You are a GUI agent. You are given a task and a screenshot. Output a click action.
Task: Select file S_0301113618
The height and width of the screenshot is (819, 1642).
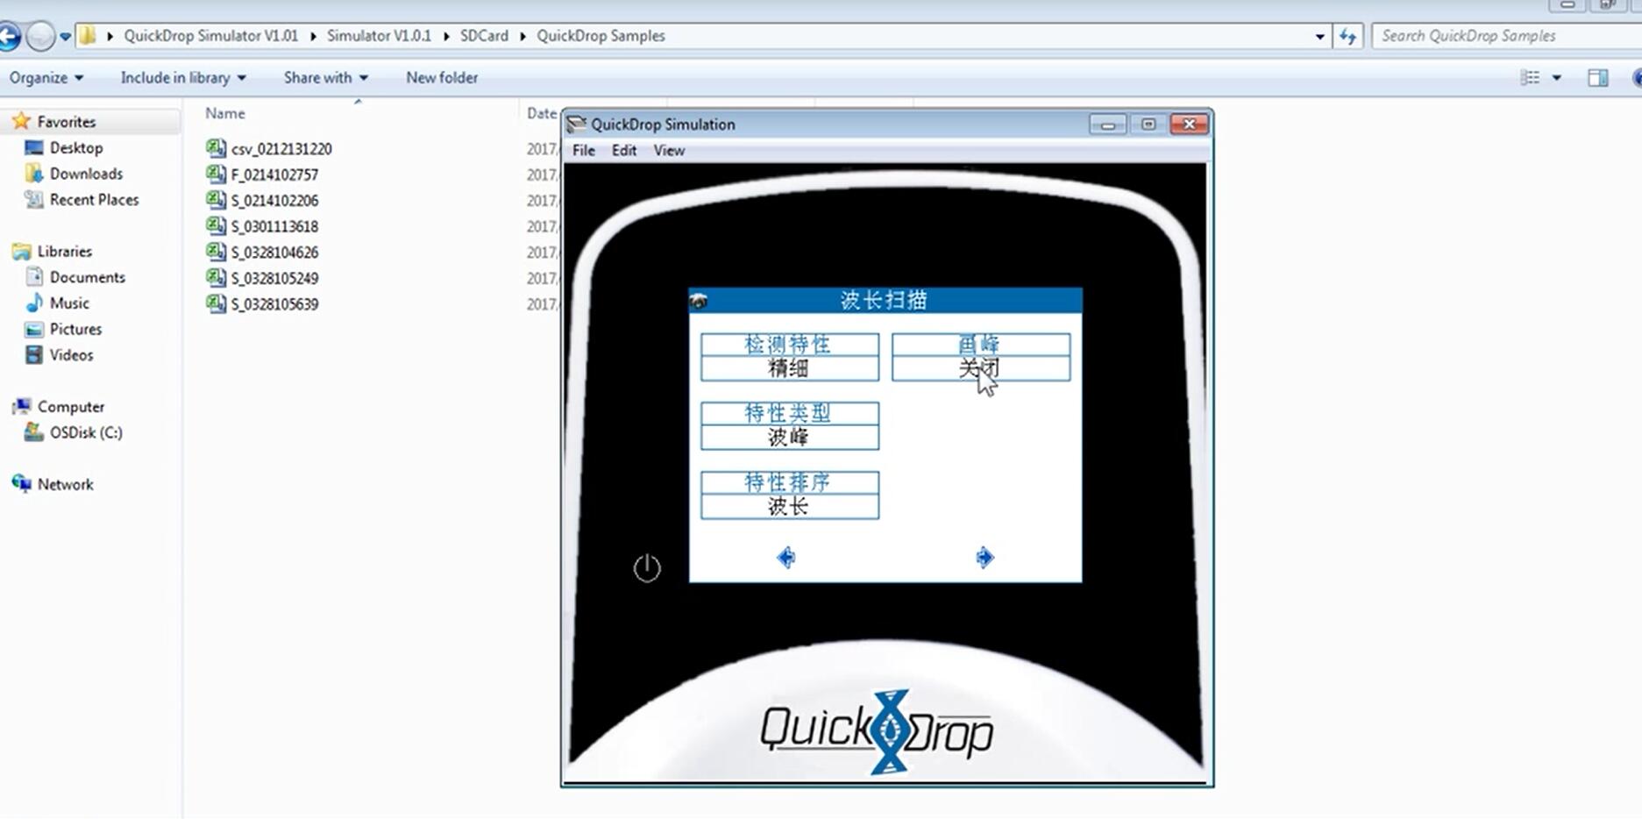click(274, 226)
